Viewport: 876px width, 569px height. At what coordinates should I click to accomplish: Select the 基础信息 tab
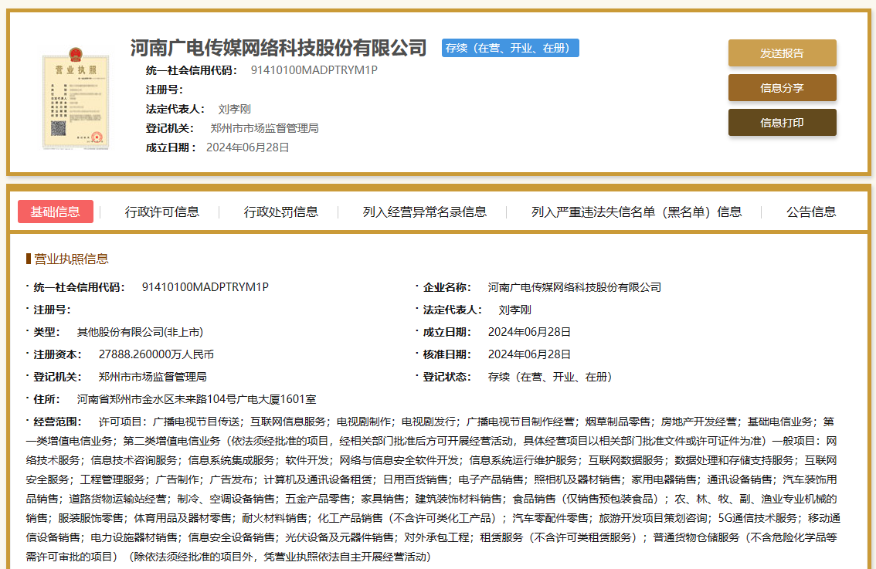[x=56, y=212]
